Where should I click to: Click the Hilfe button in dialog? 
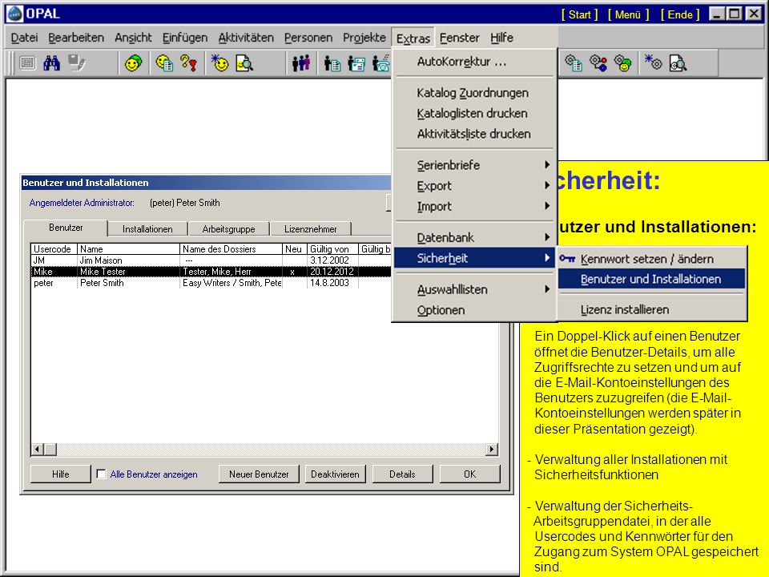pyautogui.click(x=61, y=474)
